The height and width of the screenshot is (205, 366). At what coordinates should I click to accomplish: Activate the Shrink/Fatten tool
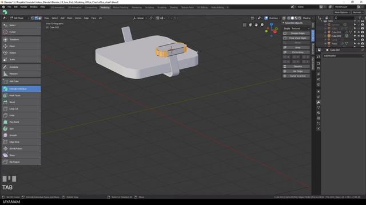click(21, 149)
